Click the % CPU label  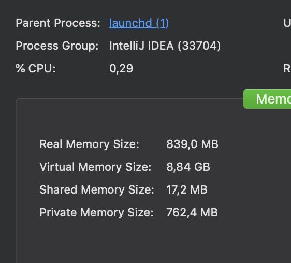(36, 68)
